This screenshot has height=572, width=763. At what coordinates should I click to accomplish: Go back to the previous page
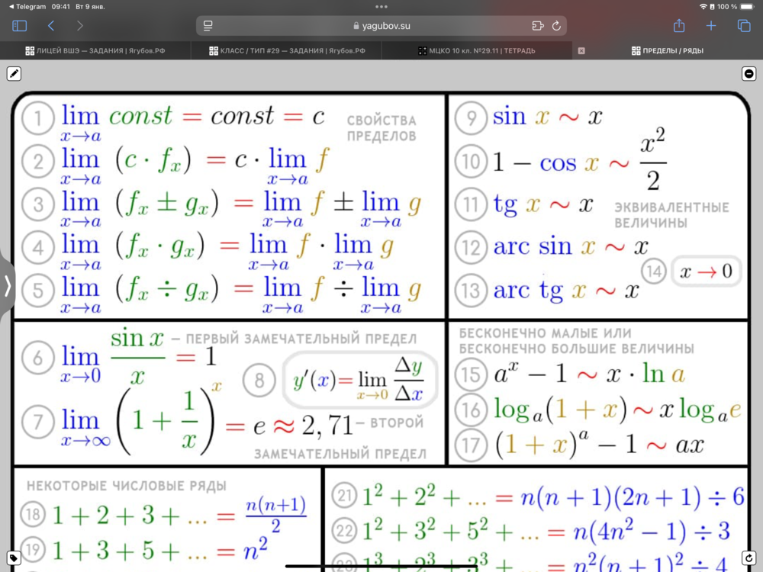[51, 26]
